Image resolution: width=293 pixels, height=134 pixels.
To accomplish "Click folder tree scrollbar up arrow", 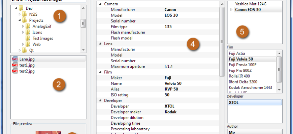I will click(x=83, y=8).
